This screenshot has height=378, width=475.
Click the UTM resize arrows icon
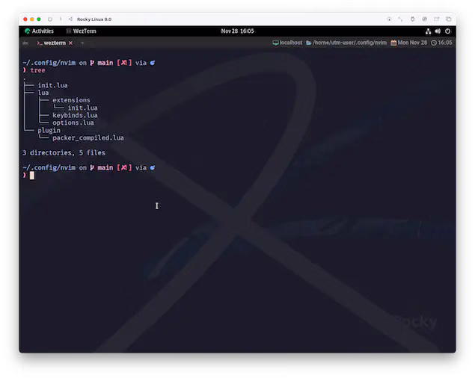(x=400, y=19)
